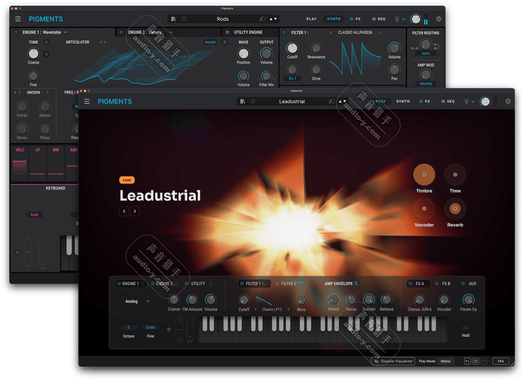Go to next preset with right arrow under Leadustrial
The width and height of the screenshot is (522, 380).
[135, 211]
